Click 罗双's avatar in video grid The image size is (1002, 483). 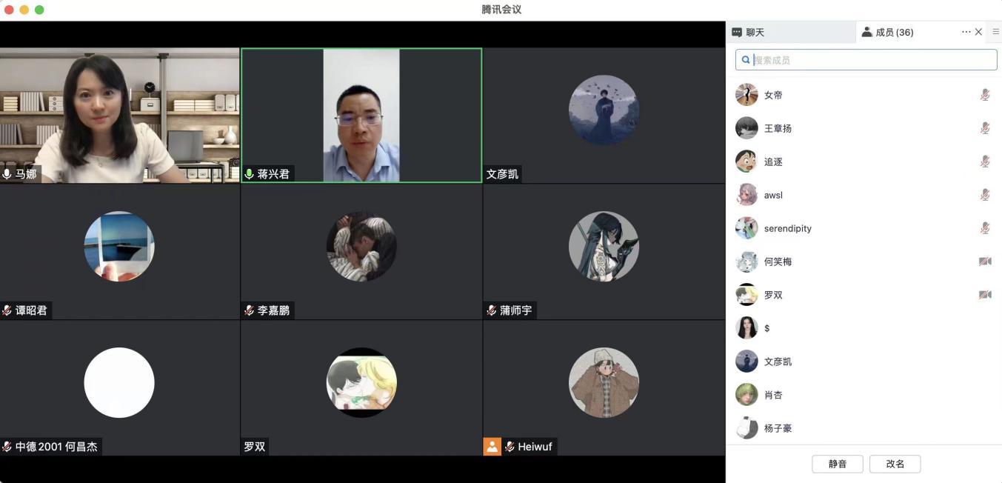click(x=361, y=382)
